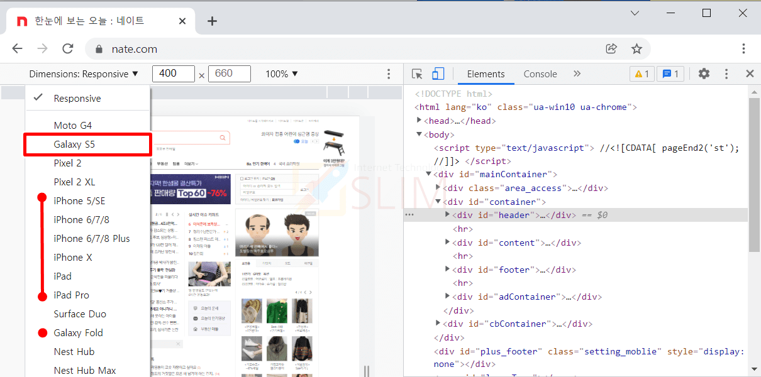
Task: Expand the div id footer node
Action: tap(447, 270)
